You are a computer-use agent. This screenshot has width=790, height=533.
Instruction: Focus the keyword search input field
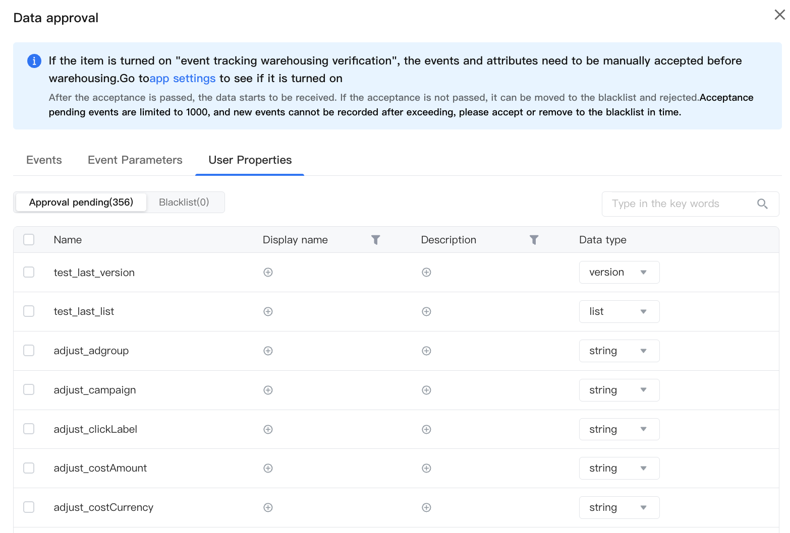click(x=690, y=204)
